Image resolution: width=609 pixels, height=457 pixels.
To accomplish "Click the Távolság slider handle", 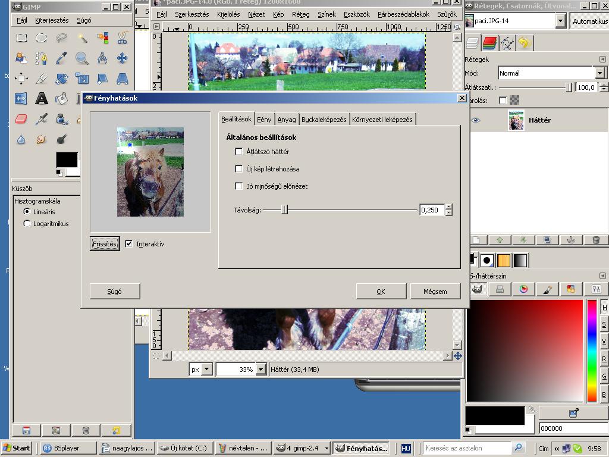I will (x=285, y=209).
